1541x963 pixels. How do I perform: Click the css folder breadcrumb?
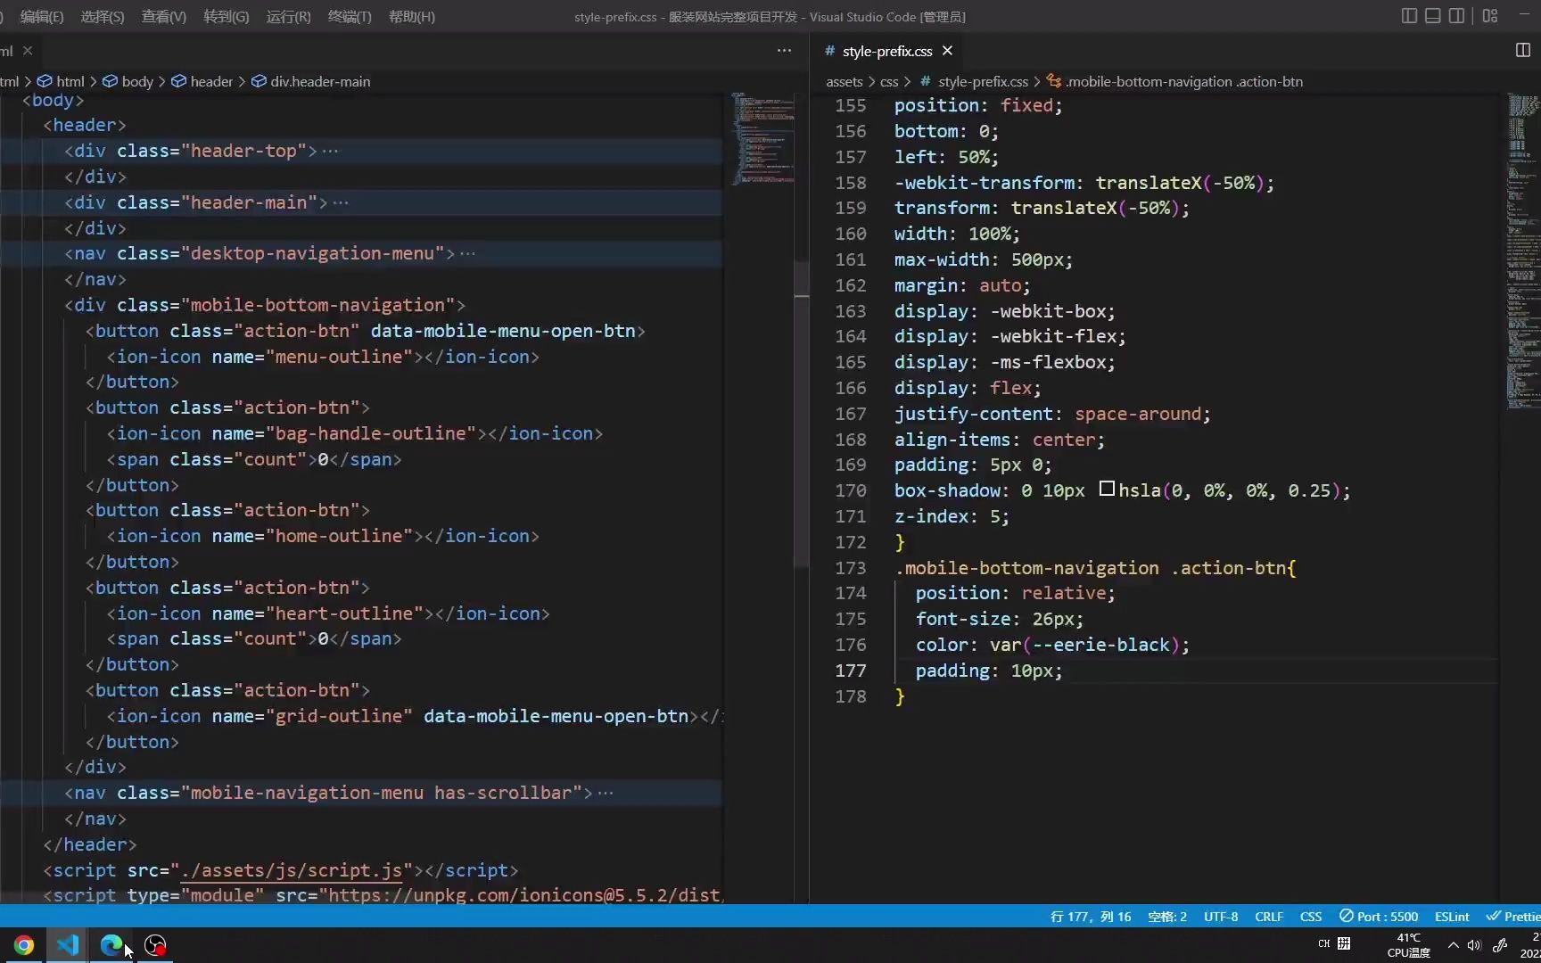[889, 81]
